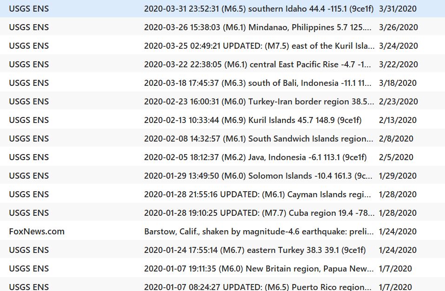Open the south of Bali, Indonesia M6.3 email
The width and height of the screenshot is (445, 291).
[x=259, y=83]
